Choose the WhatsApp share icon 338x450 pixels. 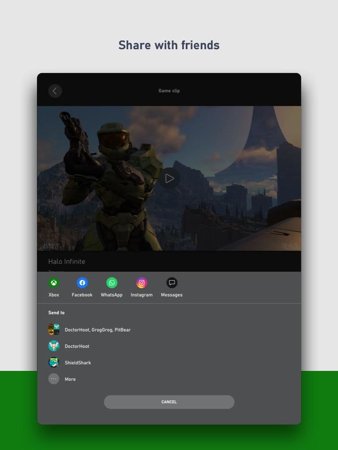click(112, 283)
